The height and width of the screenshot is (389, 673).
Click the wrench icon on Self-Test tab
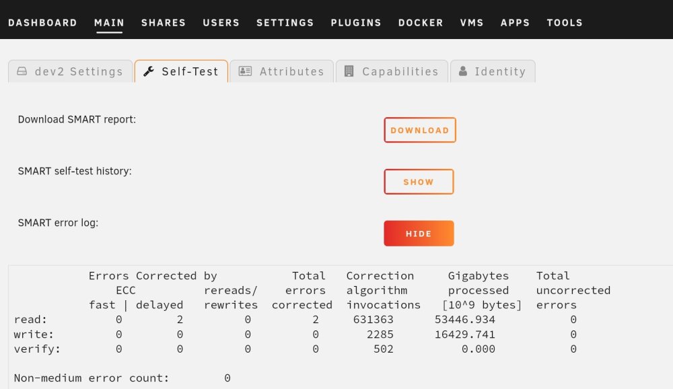[149, 71]
